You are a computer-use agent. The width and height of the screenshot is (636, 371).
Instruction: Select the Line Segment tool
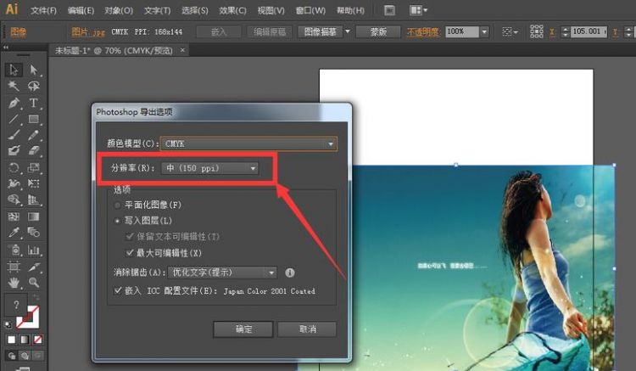(14, 119)
